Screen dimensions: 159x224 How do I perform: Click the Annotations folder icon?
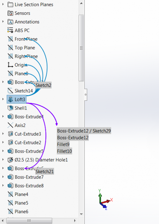pyautogui.click(x=10, y=22)
